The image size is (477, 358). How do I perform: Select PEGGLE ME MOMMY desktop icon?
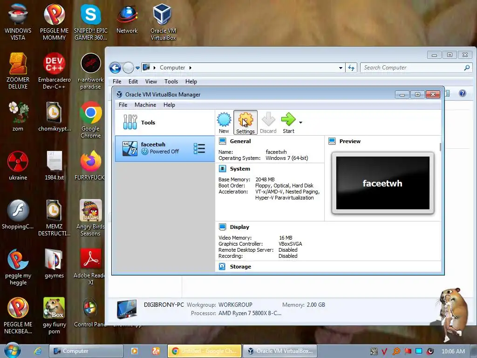click(54, 22)
